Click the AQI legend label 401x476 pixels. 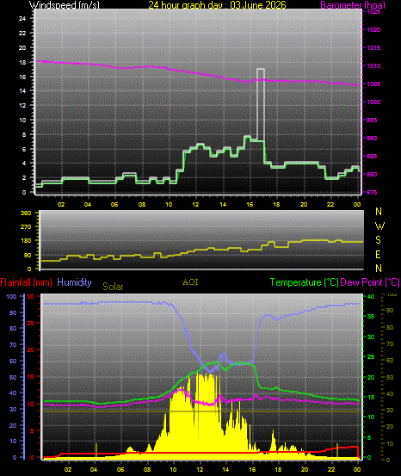[190, 282]
